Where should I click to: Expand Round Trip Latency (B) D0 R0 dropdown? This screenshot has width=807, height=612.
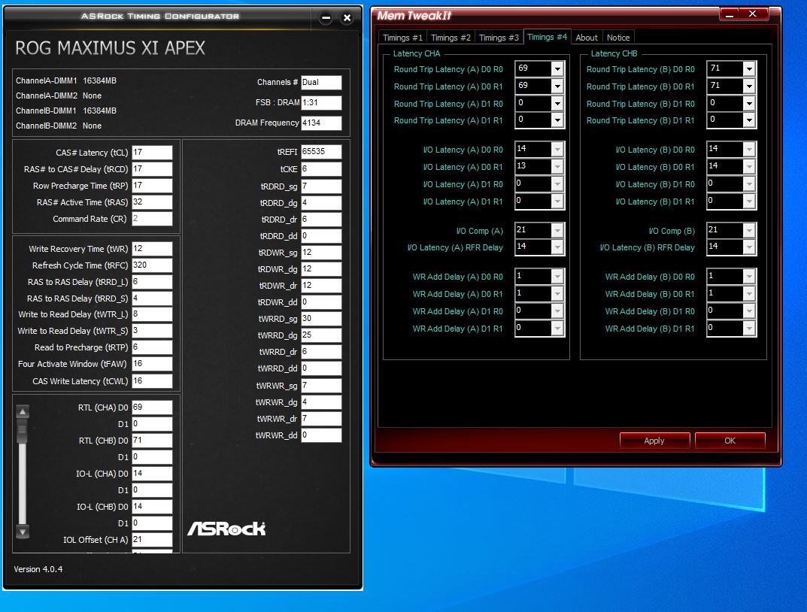click(749, 69)
